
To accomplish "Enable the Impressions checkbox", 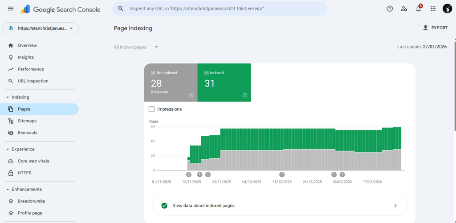I will (151, 109).
